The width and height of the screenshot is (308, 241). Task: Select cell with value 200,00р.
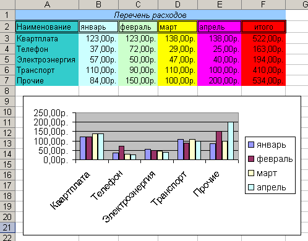[x=220, y=80]
